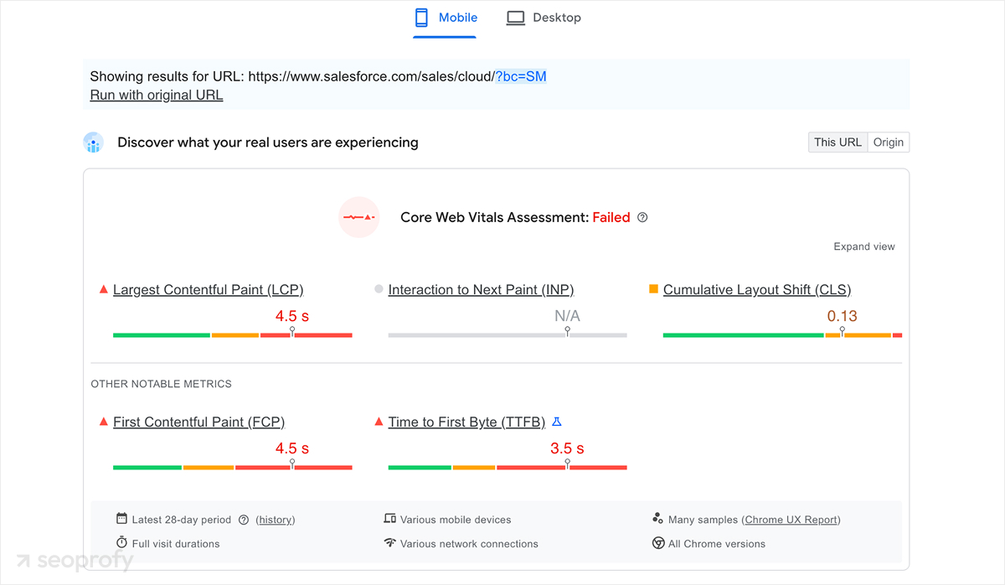Click the red triangle next to FCP
This screenshot has height=585, width=1005.
(104, 422)
